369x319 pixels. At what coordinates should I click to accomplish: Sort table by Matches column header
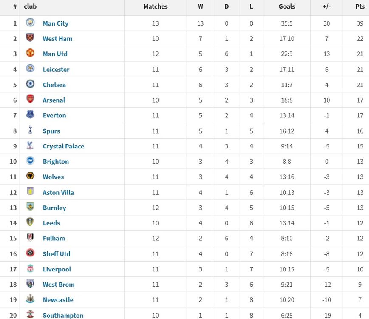(156, 6)
